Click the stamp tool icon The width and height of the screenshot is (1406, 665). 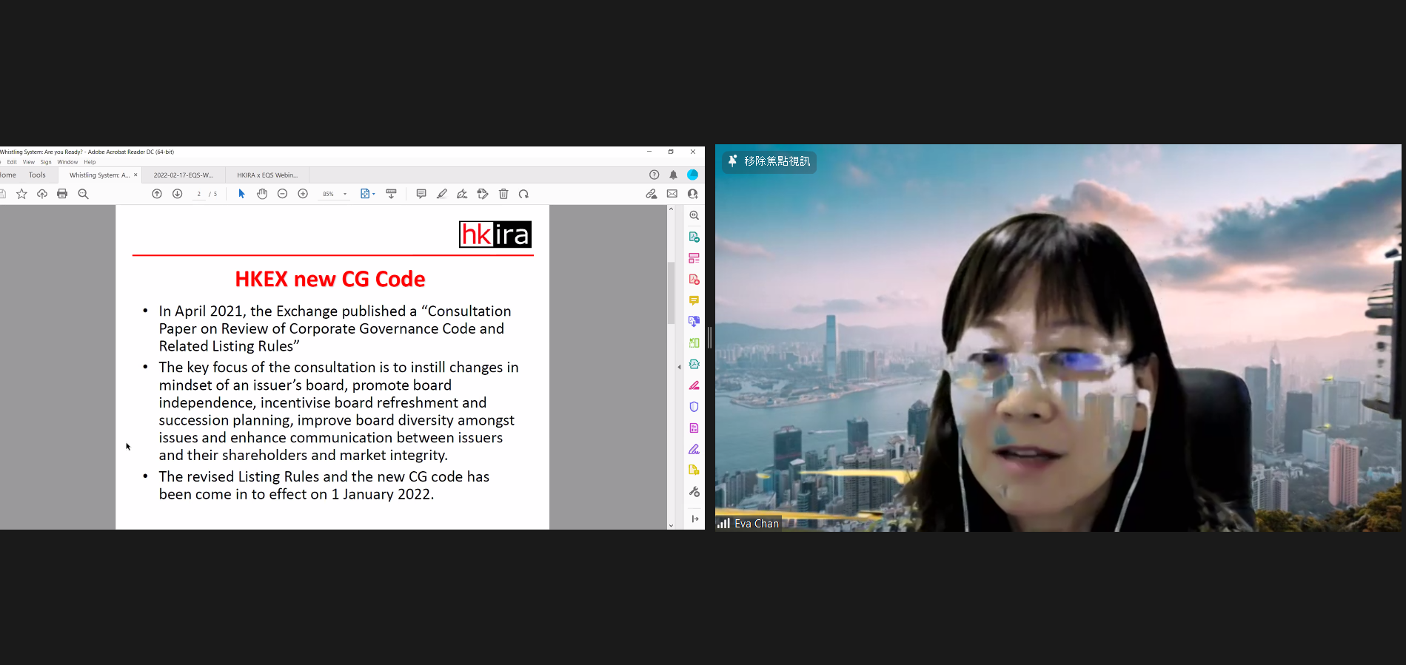[483, 194]
